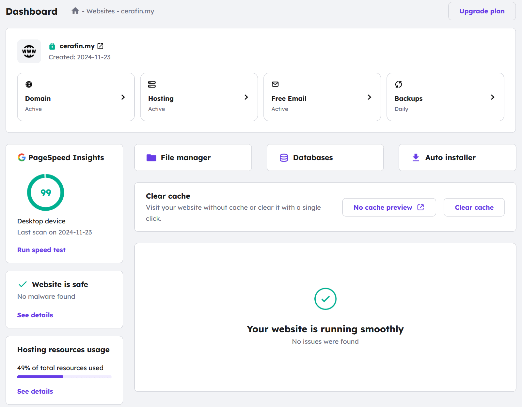Click the No cache preview button
522x407 pixels.
(x=389, y=207)
